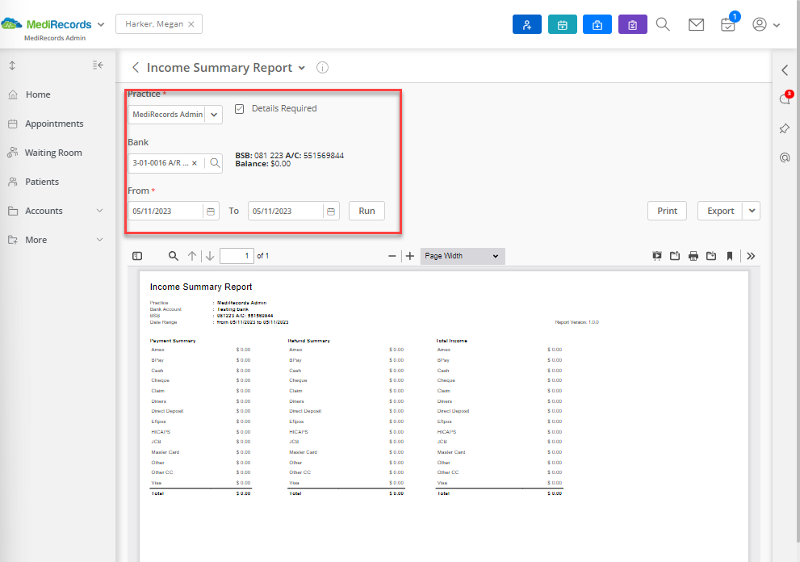Screen dimensions: 800x562
Task: Zoom out the report viewer
Action: pos(392,256)
